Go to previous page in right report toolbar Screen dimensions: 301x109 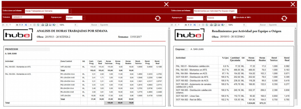pos(175,25)
